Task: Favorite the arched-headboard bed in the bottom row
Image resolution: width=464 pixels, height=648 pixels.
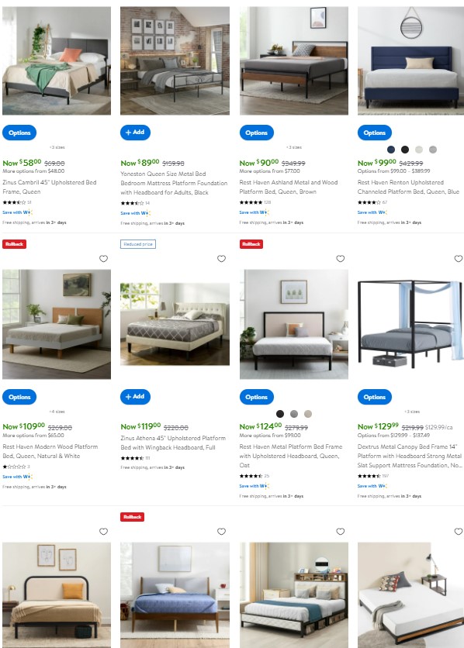Action: pos(103,532)
